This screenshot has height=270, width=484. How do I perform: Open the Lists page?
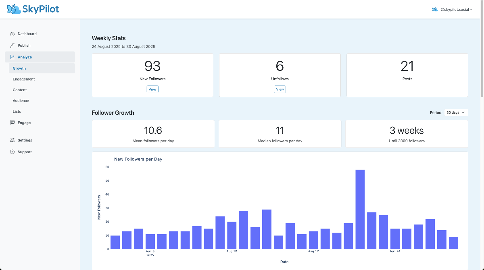17,112
